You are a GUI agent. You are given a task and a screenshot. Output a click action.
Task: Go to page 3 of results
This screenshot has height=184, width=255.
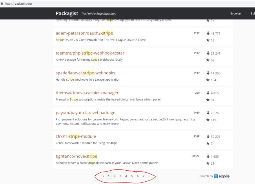[x=120, y=176]
